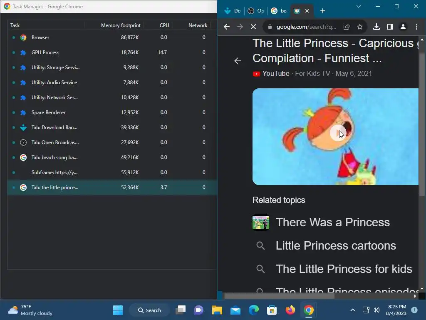Click the Chrome icon in the Browser row
426x320 pixels.
tap(23, 37)
